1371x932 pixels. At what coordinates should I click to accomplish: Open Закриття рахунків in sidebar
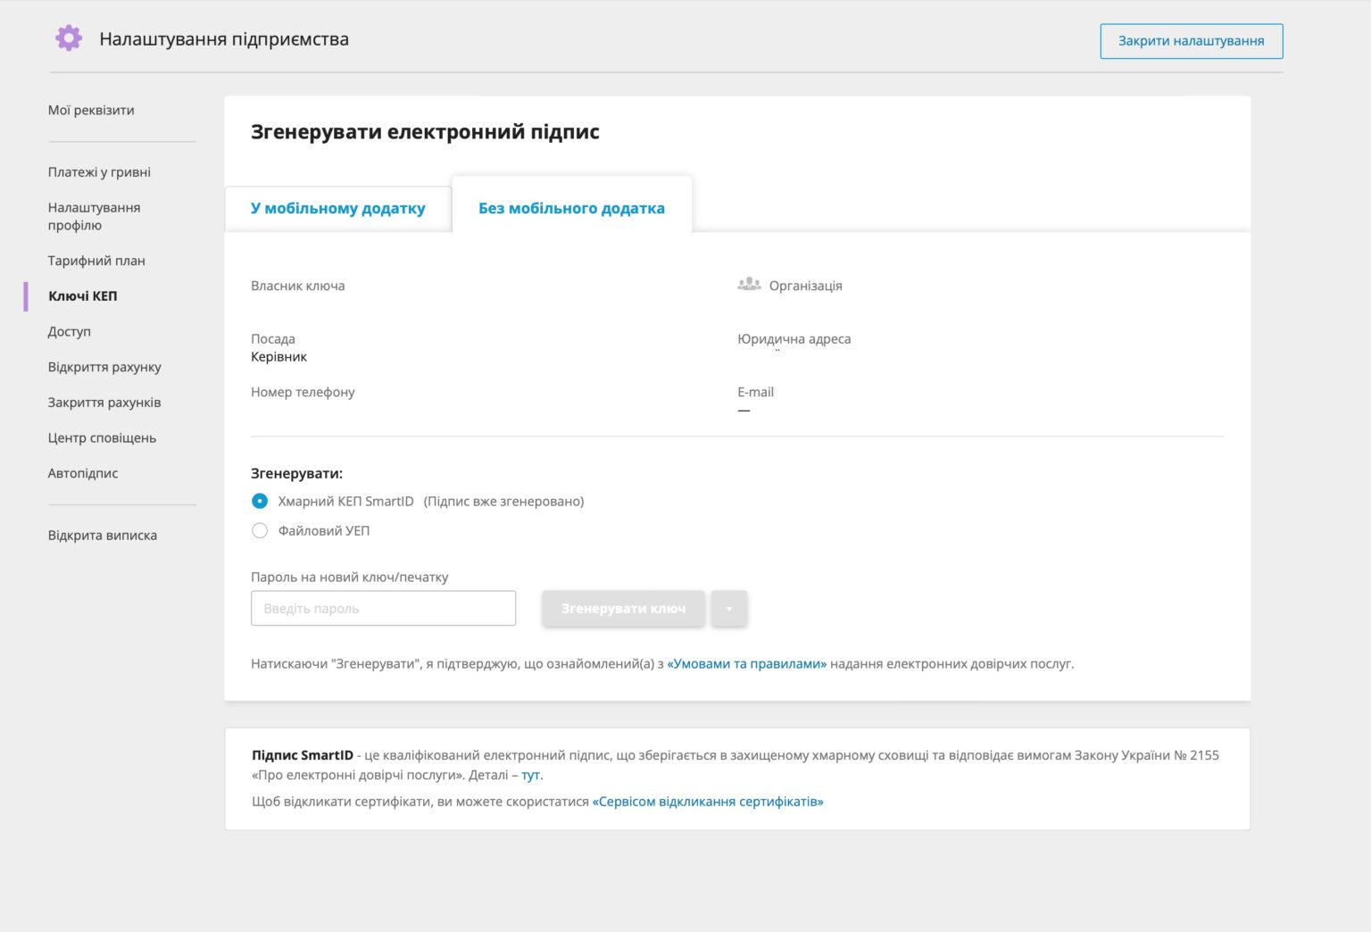[104, 403]
